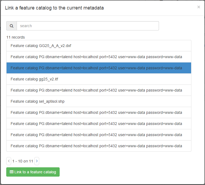Click the table icon on the green button
This screenshot has width=205, height=185.
[11, 172]
